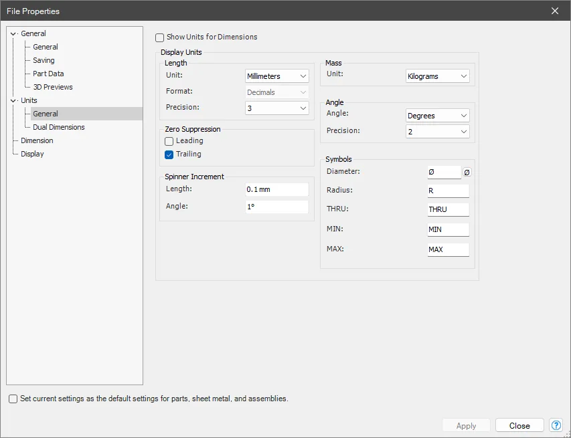Open the Length Precision dropdown
The width and height of the screenshot is (571, 438).
pos(276,108)
